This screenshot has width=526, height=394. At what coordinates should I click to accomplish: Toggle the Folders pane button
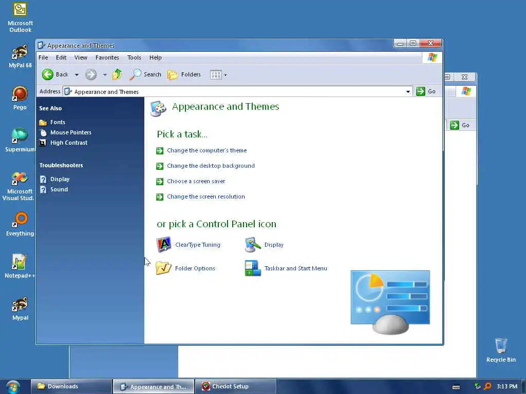click(x=184, y=74)
